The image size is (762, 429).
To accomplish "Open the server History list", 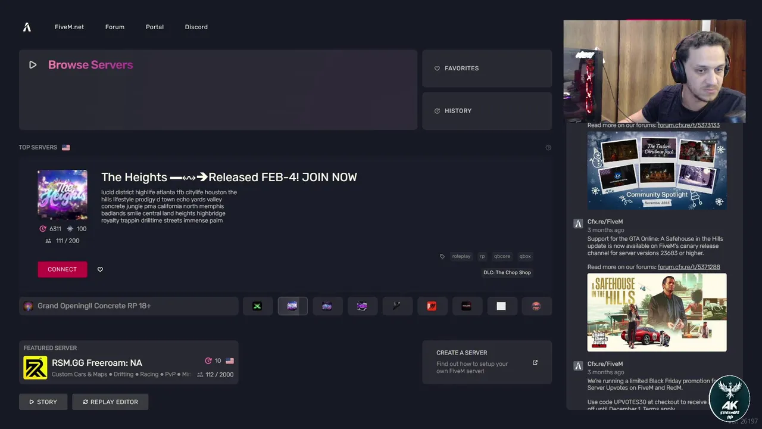I will coord(487,111).
